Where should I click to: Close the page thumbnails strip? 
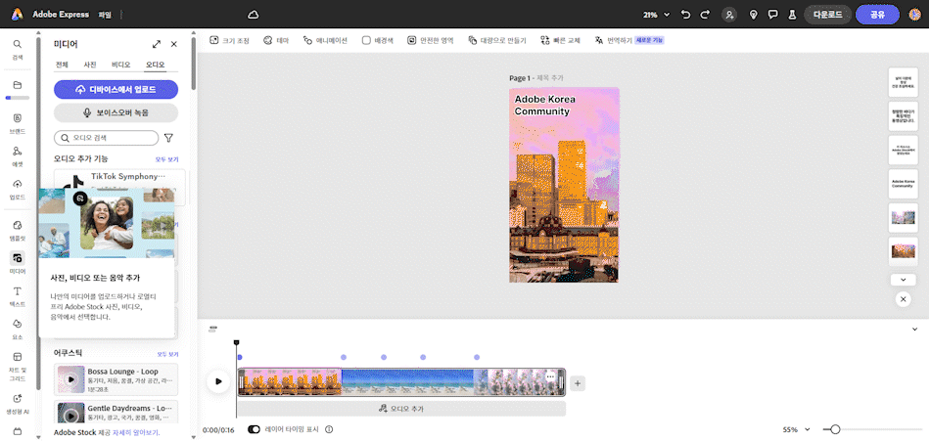pyautogui.click(x=903, y=299)
